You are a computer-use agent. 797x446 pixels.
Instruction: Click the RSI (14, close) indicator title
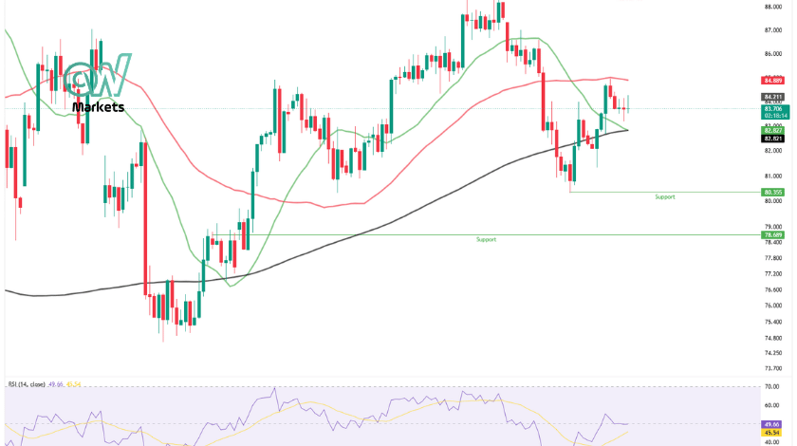coord(27,384)
